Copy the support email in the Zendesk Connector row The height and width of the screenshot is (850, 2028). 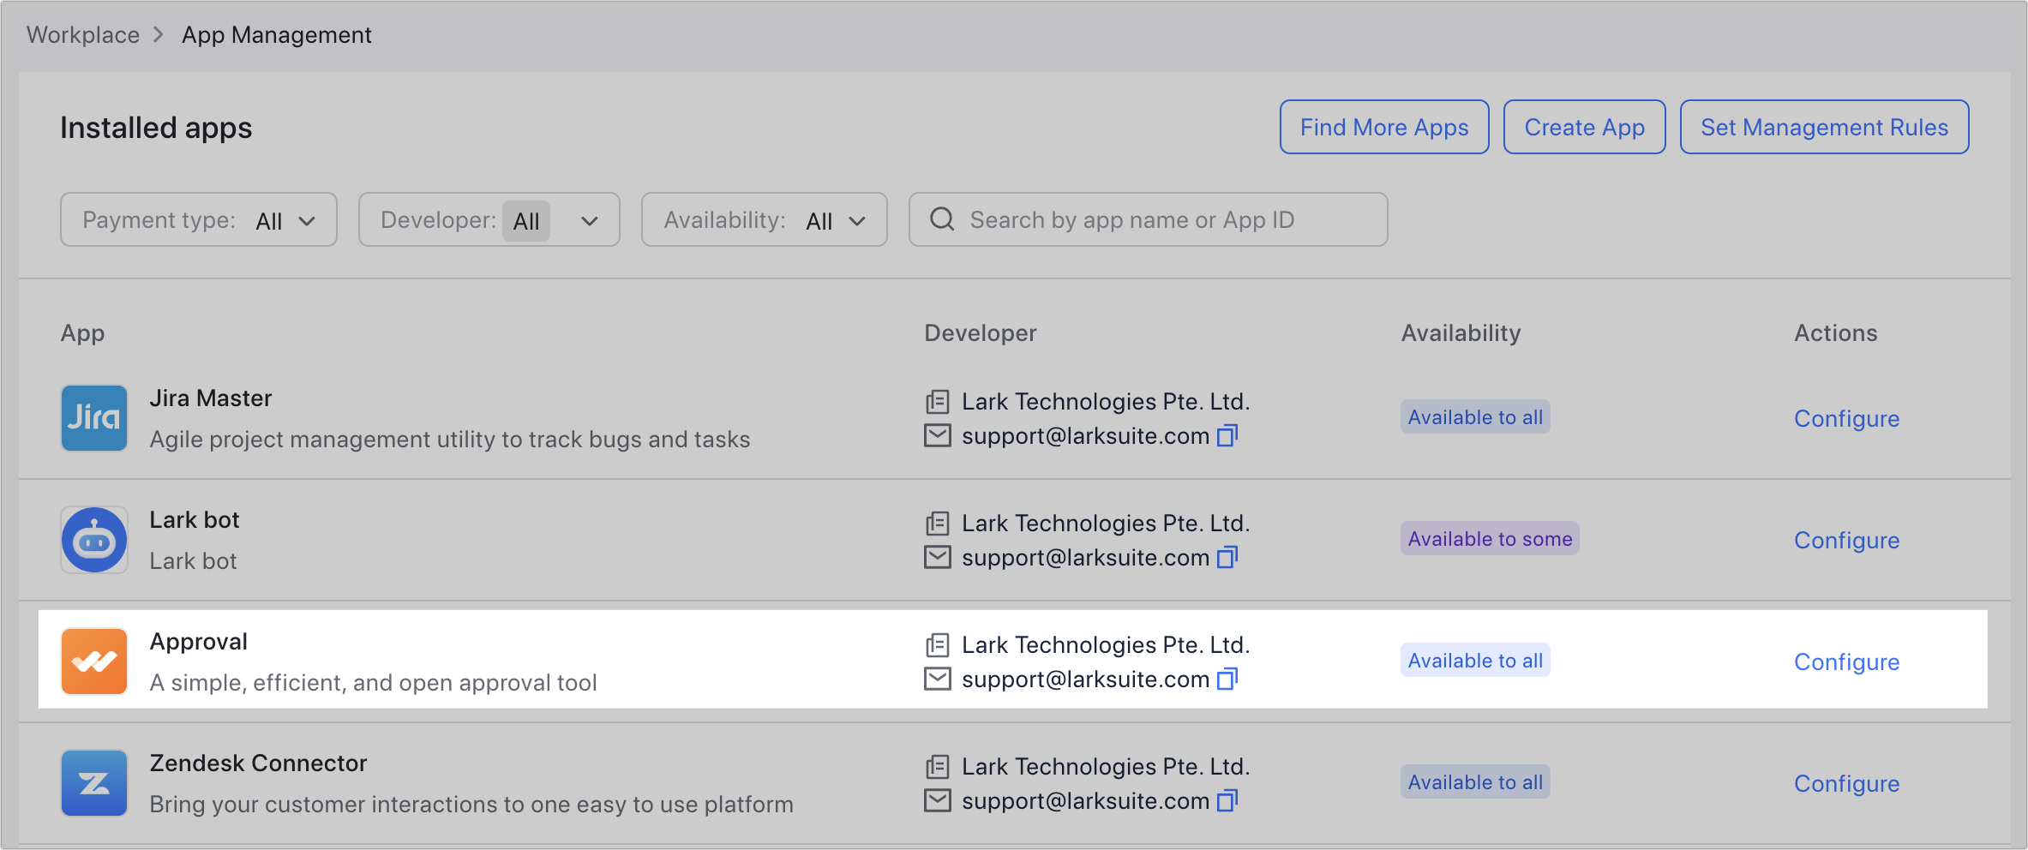tap(1230, 801)
